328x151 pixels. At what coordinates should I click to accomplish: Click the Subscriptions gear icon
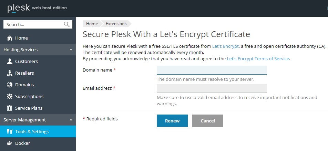10,96
